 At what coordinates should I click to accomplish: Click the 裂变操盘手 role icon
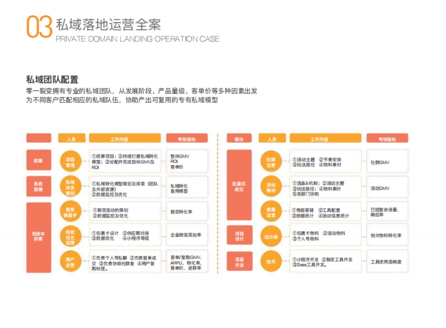pos(71,211)
